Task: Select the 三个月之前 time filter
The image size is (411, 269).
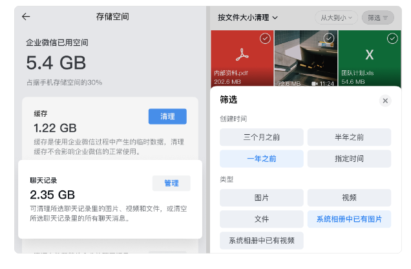Action: 261,137
